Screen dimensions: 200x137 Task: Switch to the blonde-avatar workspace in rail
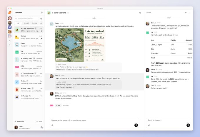pos(10,32)
